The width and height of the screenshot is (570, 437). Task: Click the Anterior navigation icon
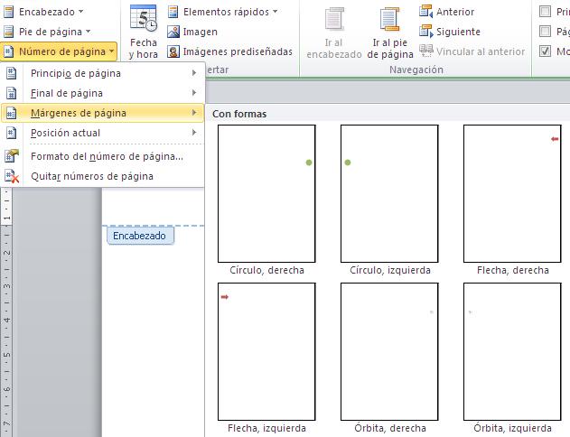click(425, 12)
